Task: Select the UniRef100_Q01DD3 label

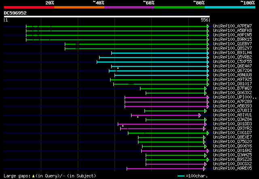Action: click(232, 124)
